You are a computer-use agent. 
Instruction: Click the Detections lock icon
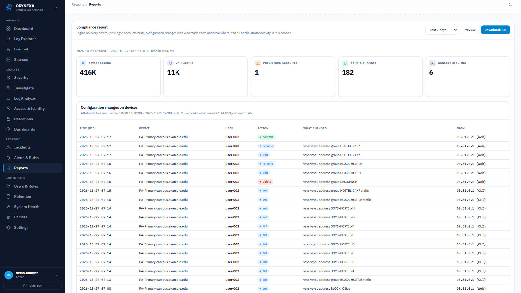pos(8,119)
